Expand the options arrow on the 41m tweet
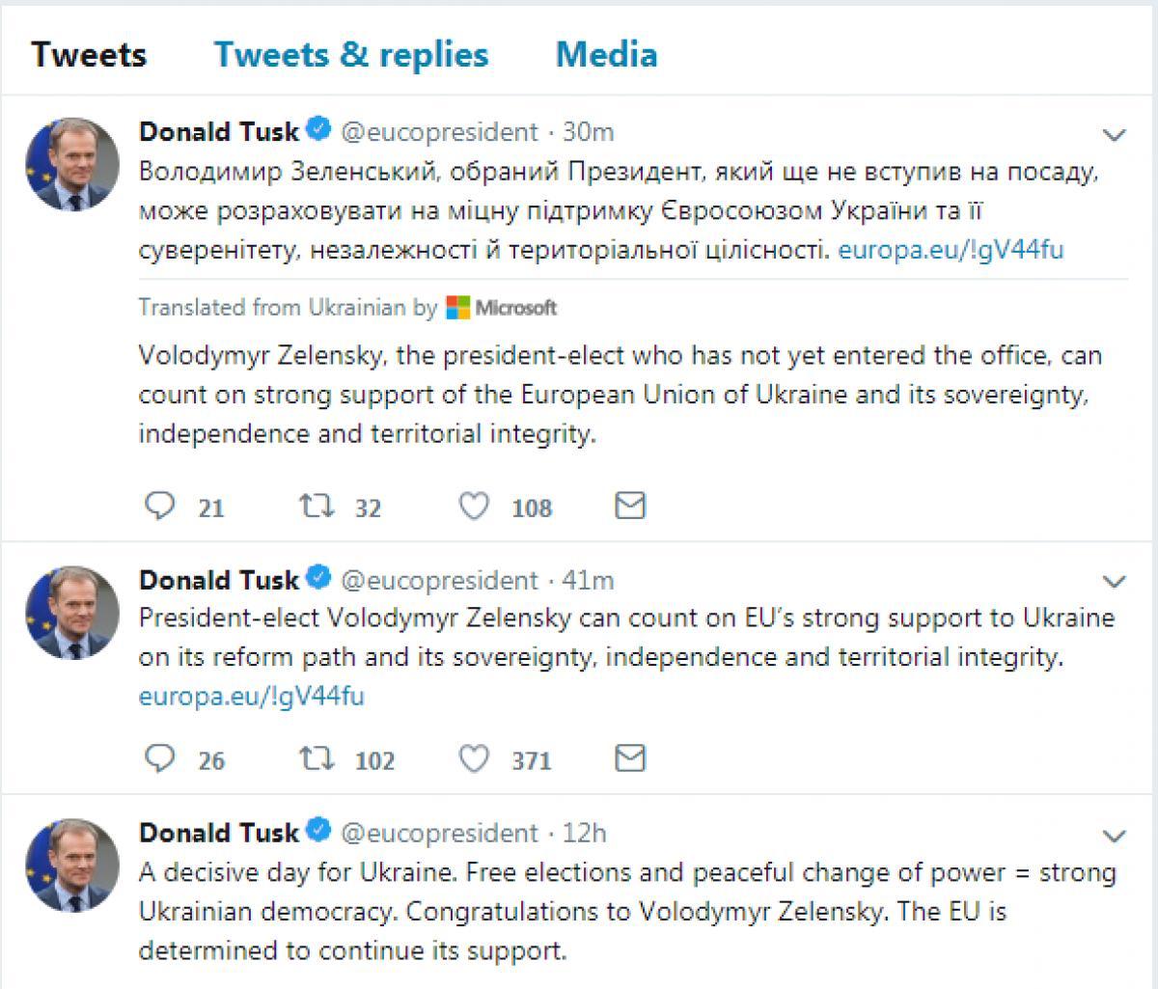The image size is (1158, 989). pyautogui.click(x=1115, y=582)
